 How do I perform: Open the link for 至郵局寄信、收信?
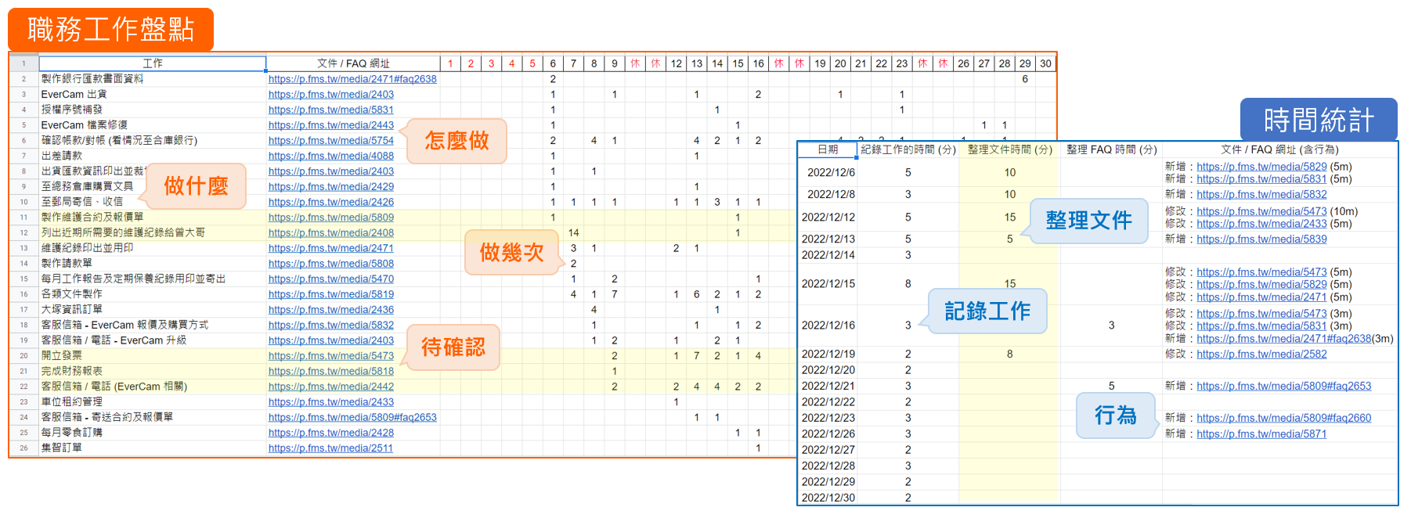tap(330, 202)
